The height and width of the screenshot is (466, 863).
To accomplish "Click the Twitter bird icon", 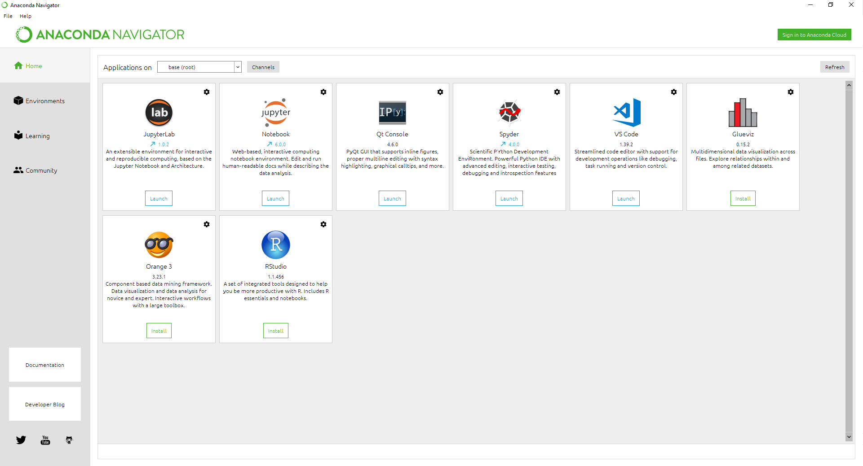I will (x=21, y=440).
